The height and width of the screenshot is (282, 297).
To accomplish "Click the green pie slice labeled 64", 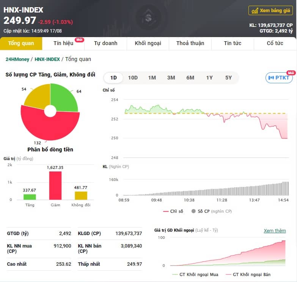I will (64, 99).
